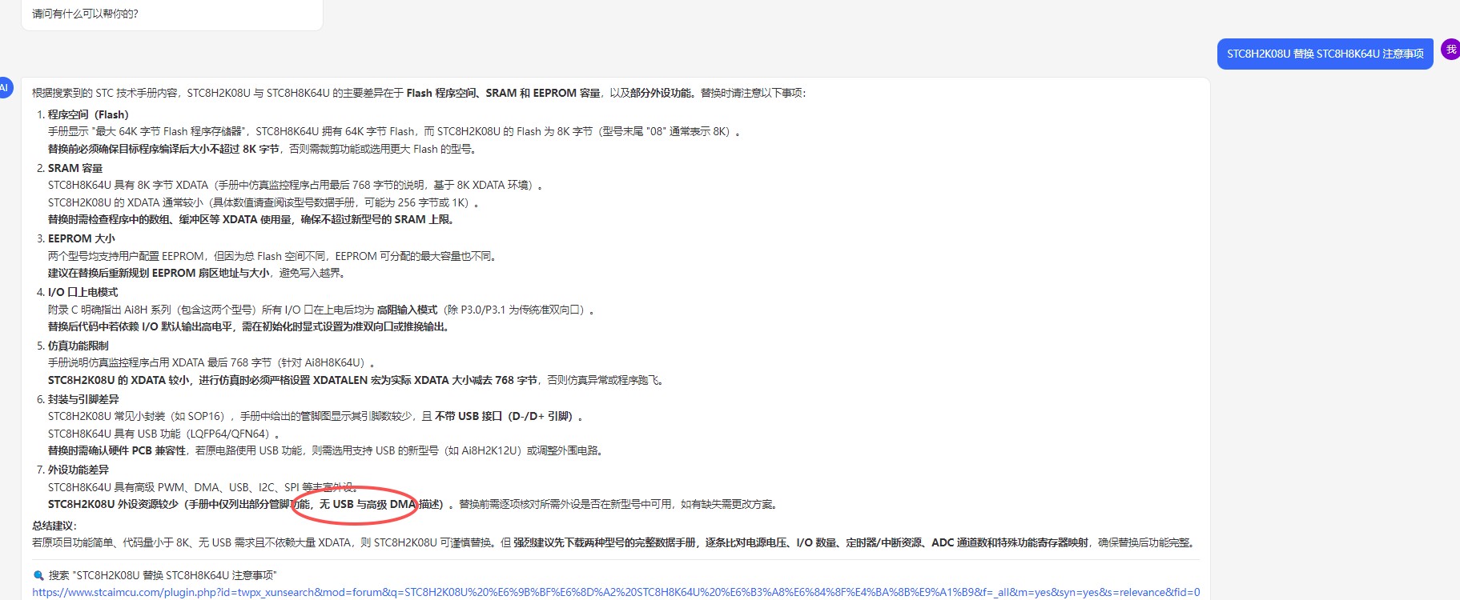Click the magnifier icon before the search query
Viewport: 1460px width, 600px height.
38,575
